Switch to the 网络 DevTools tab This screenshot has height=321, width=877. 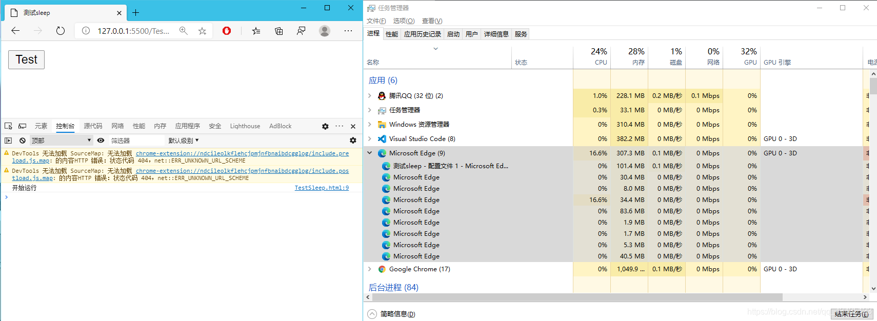[118, 126]
